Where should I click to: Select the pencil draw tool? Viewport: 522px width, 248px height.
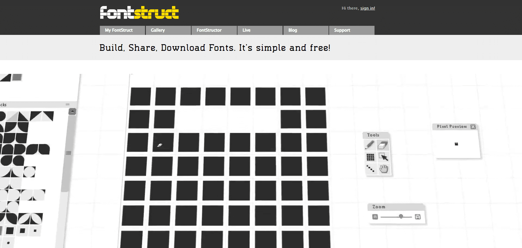[x=370, y=145]
